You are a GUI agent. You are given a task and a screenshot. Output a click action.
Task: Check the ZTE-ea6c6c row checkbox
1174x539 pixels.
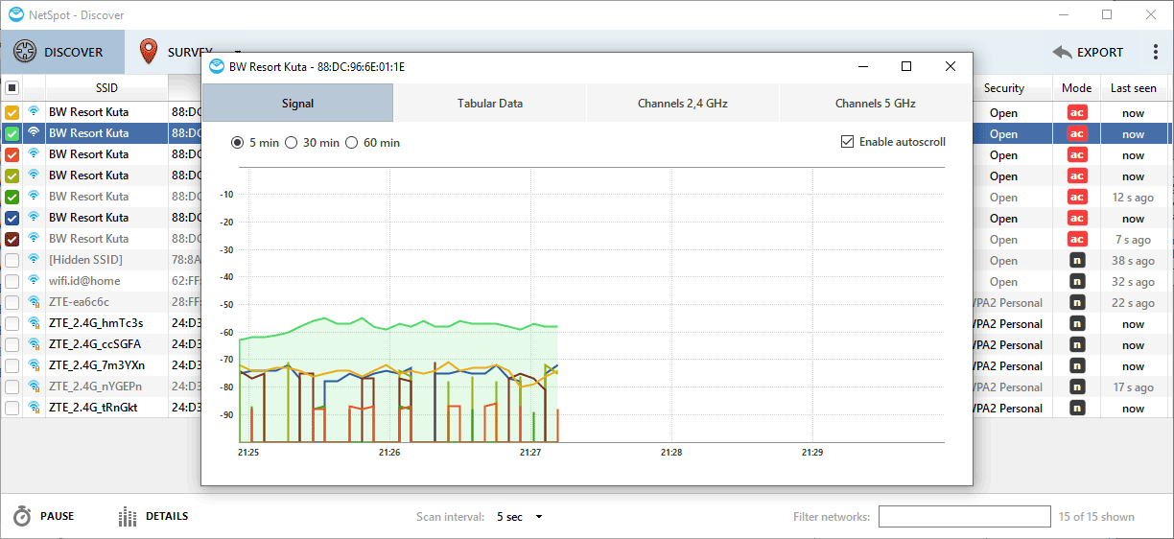(12, 302)
